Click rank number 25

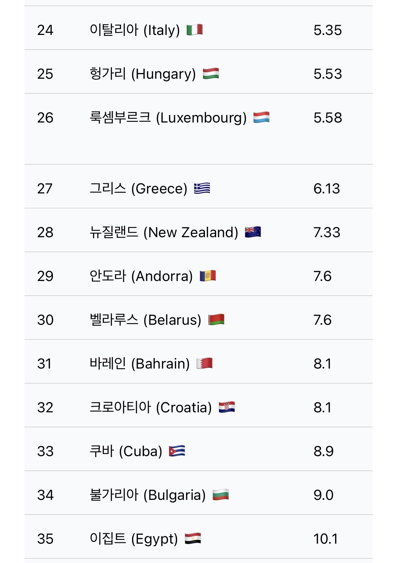click(45, 74)
